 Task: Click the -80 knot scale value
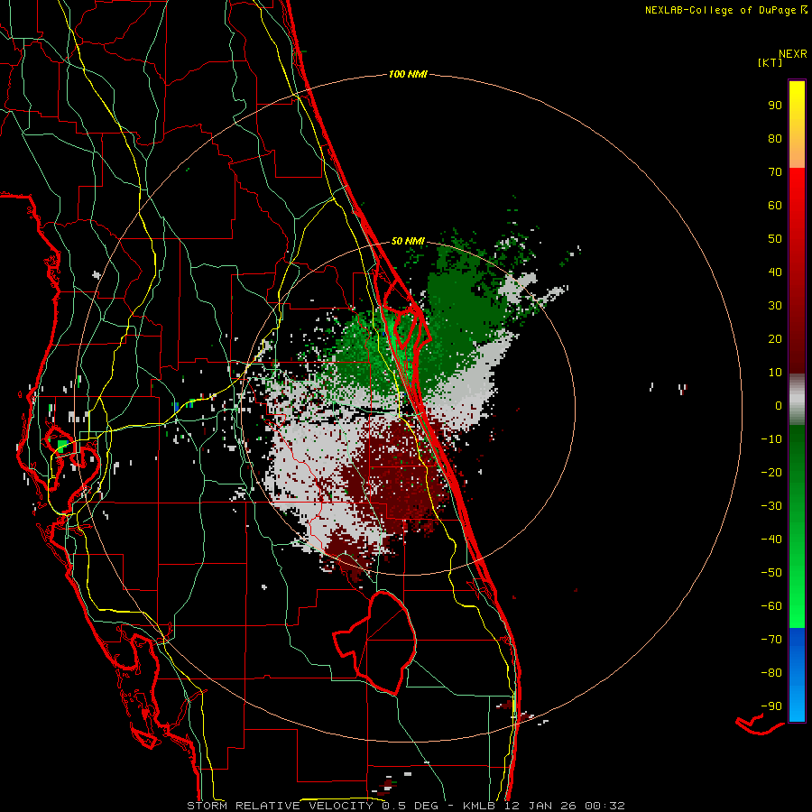[771, 673]
